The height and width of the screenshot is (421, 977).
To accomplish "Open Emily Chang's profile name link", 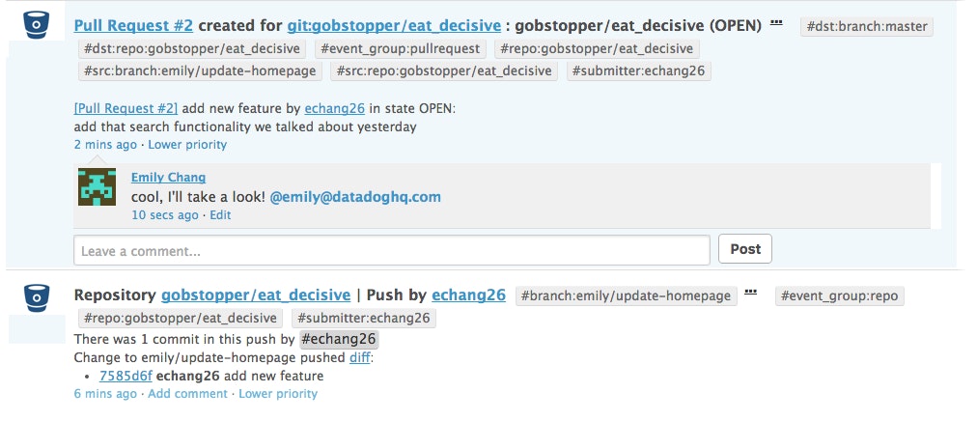I will click(x=168, y=177).
